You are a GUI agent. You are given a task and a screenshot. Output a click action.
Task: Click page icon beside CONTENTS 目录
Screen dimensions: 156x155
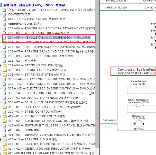coord(4,15)
